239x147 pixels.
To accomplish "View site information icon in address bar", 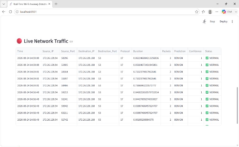I will [x=17, y=12].
